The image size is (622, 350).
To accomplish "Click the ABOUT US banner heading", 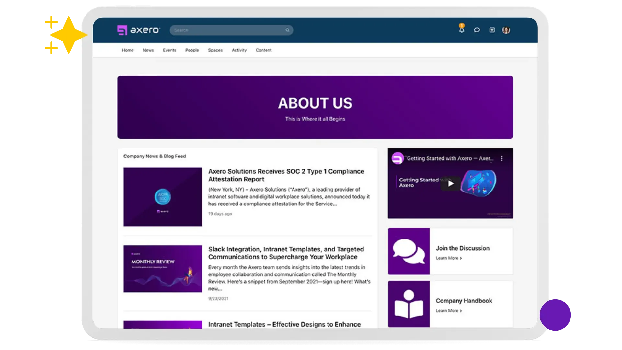I will (315, 103).
